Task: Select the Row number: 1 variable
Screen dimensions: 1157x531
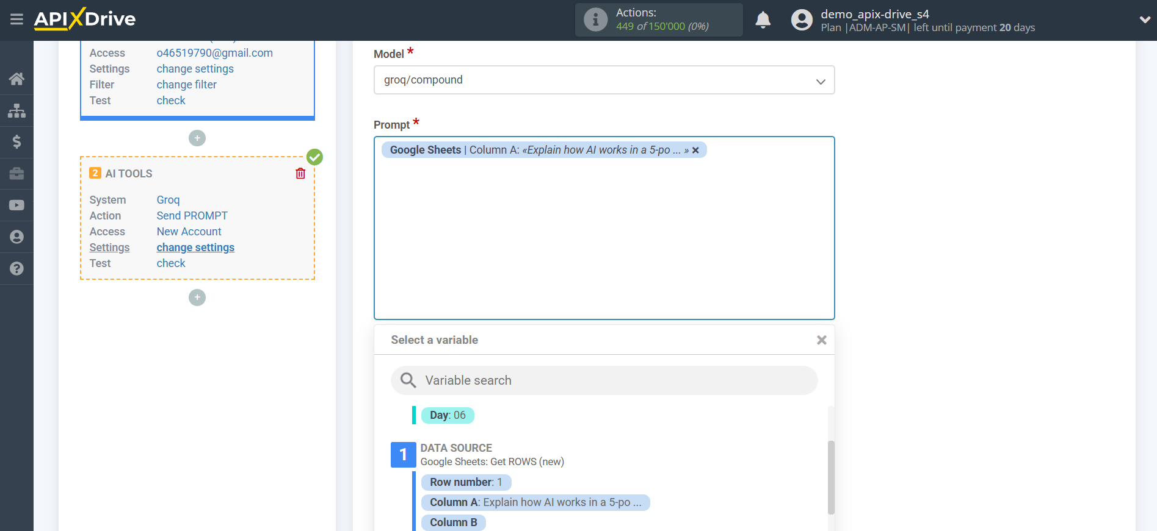Action: point(466,482)
